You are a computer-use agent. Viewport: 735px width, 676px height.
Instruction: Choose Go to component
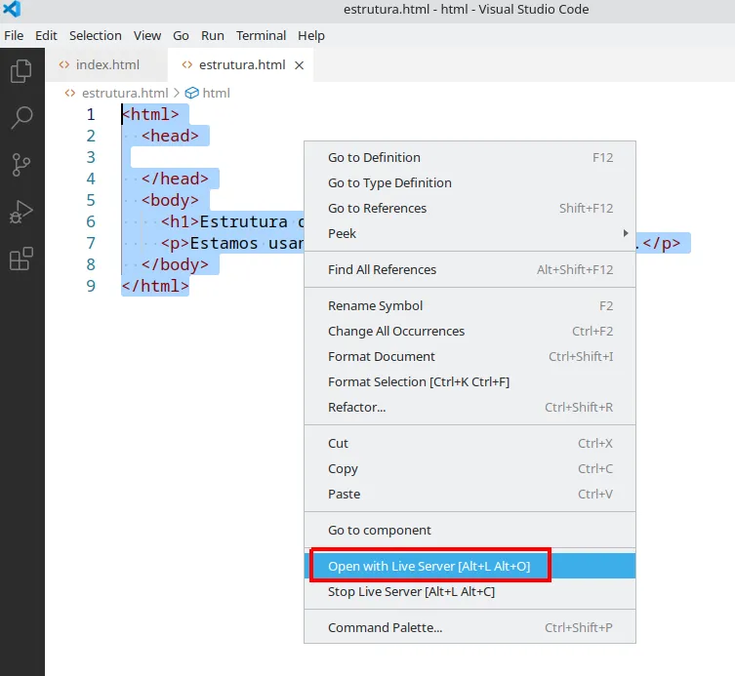point(470,530)
